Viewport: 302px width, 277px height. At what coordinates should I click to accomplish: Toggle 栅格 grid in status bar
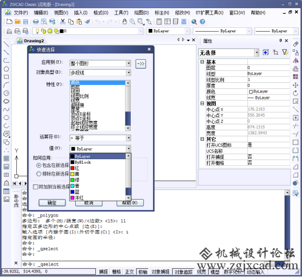[x=116, y=272]
